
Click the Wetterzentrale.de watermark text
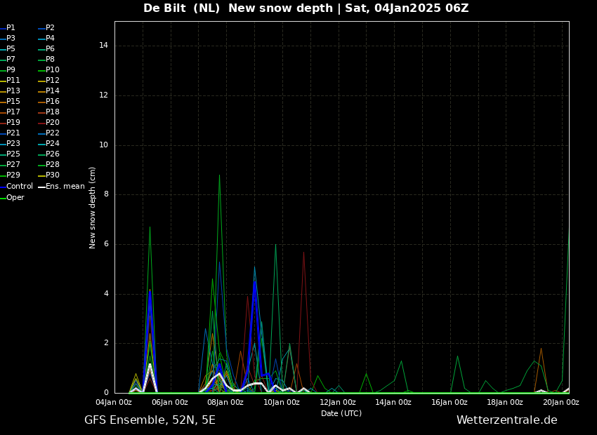[506, 420]
